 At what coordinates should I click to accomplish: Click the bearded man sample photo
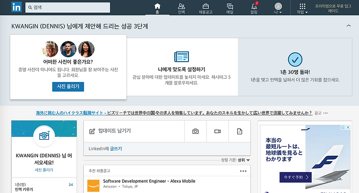point(68,49)
